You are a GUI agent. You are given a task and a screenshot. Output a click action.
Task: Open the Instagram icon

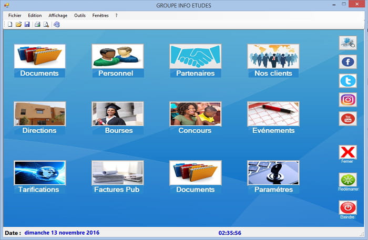pos(348,100)
